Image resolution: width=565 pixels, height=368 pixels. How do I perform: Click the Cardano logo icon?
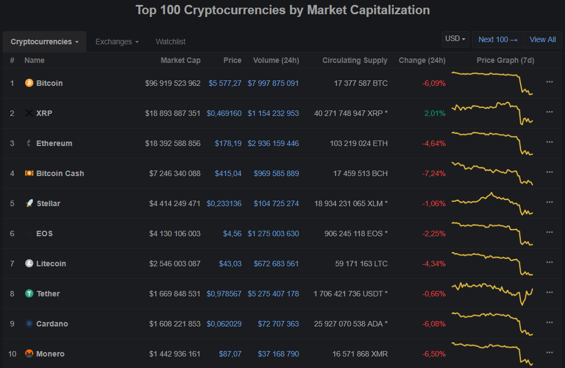pyautogui.click(x=29, y=324)
